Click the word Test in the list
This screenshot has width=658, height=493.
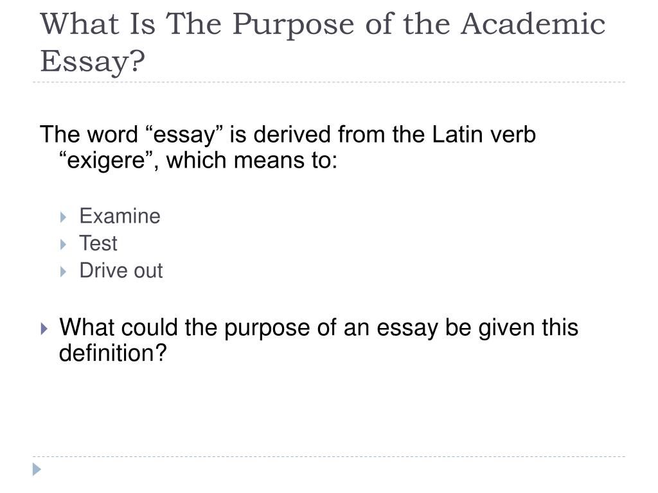(98, 243)
